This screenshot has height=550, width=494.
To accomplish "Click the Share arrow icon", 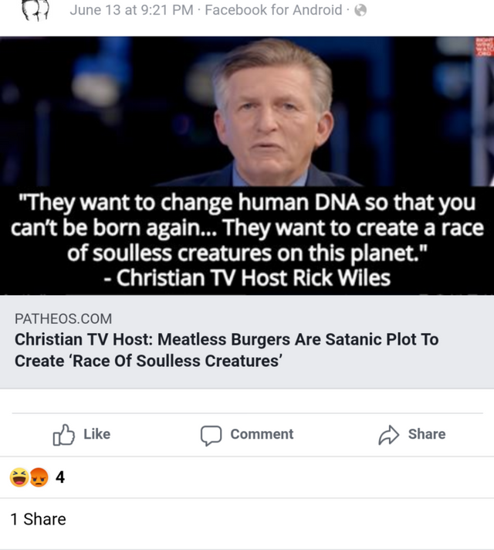I will coord(388,435).
